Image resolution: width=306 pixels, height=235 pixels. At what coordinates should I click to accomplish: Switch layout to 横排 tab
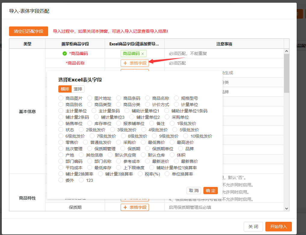click(65, 89)
